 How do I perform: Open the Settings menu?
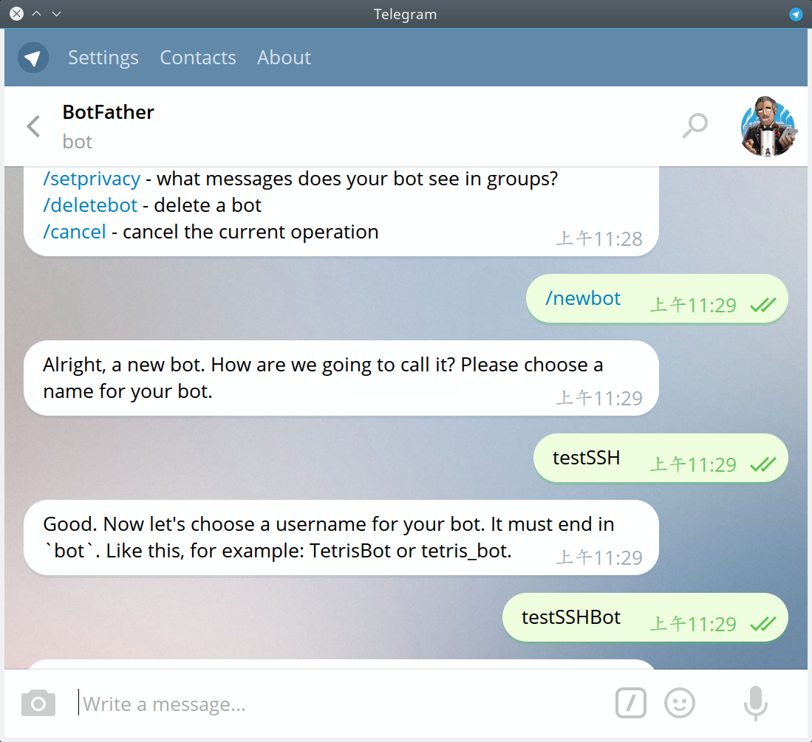[x=103, y=58]
